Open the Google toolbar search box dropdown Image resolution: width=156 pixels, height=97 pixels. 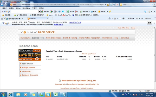click(x=40, y=12)
